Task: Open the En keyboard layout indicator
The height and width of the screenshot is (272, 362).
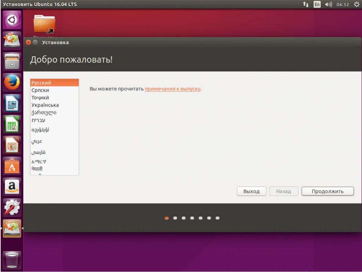Action: [317, 4]
